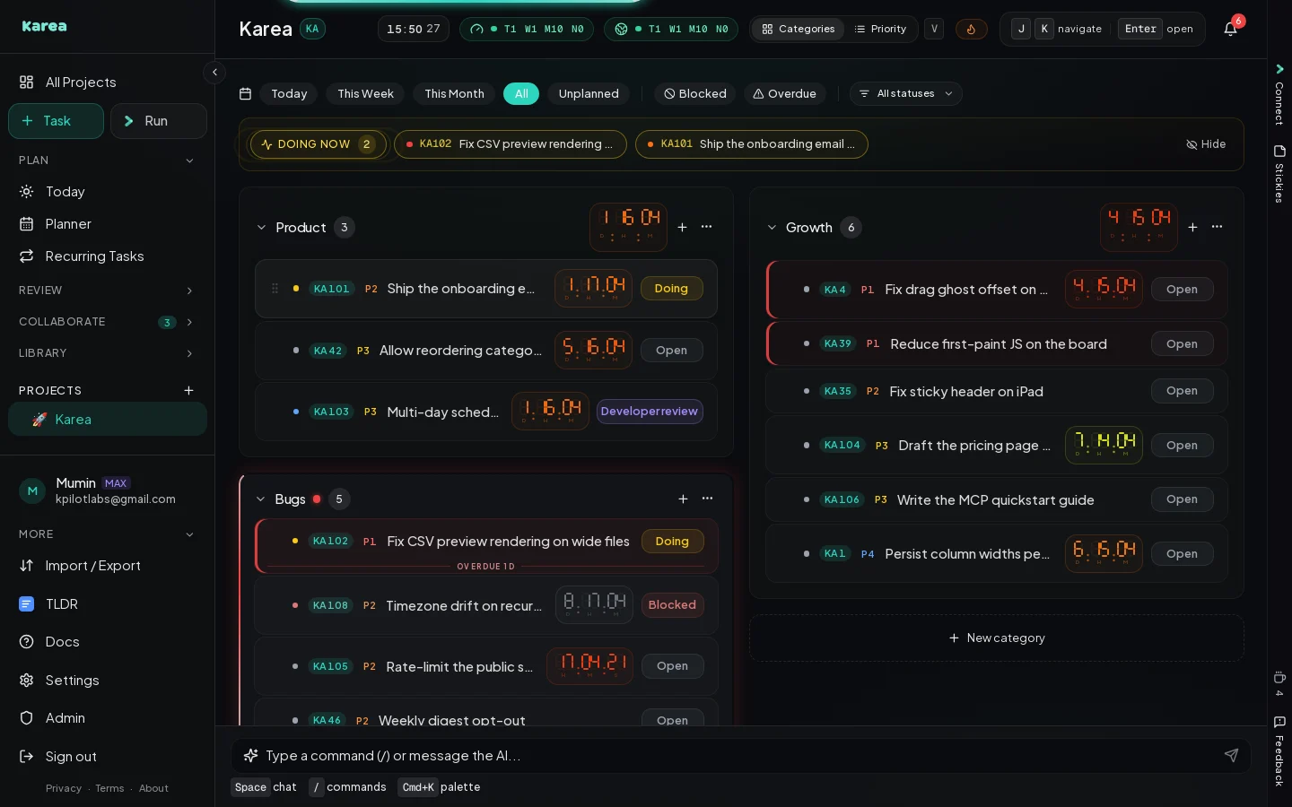Open the All statuses dropdown
The height and width of the screenshot is (807, 1292).
click(905, 93)
